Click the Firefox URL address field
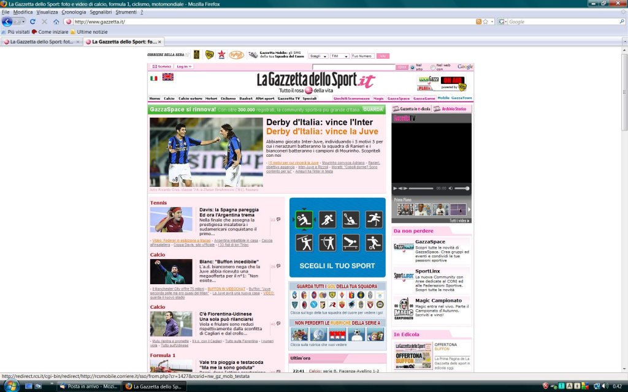Image resolution: width=628 pixels, height=392 pixels. [x=273, y=21]
